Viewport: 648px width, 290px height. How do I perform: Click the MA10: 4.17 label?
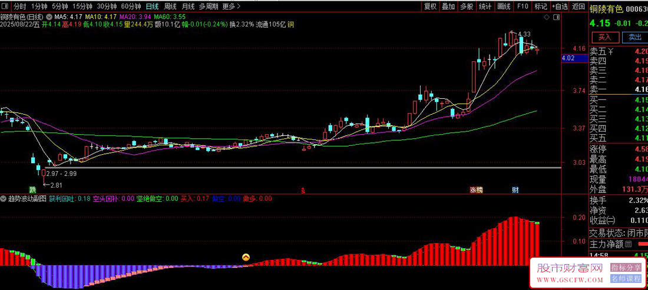click(x=101, y=17)
